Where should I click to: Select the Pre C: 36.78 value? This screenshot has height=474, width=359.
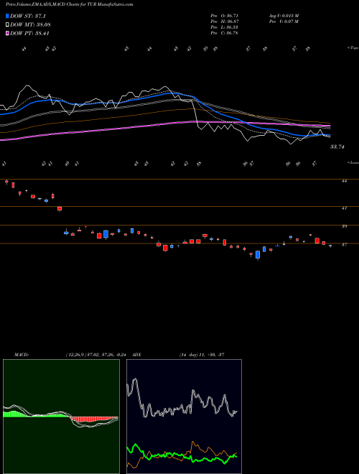225,33
